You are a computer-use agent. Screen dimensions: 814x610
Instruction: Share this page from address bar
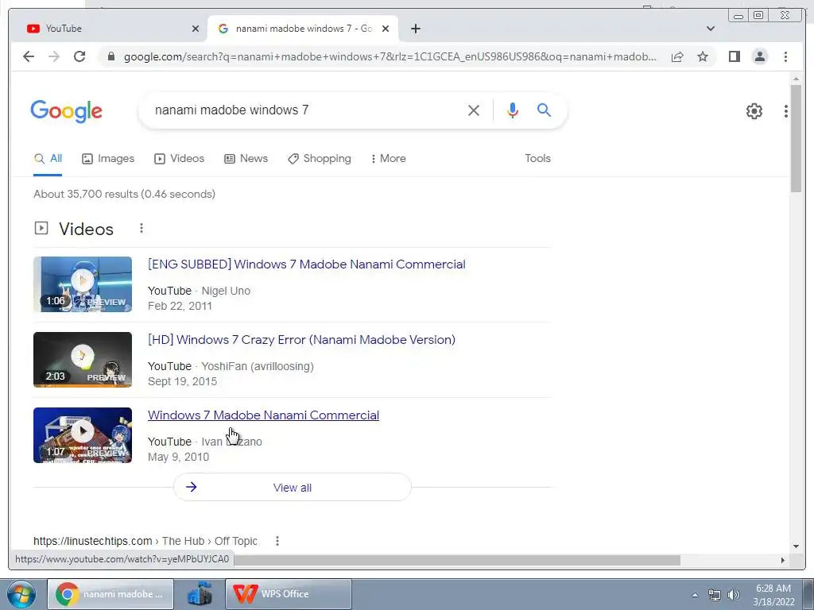[x=677, y=56]
